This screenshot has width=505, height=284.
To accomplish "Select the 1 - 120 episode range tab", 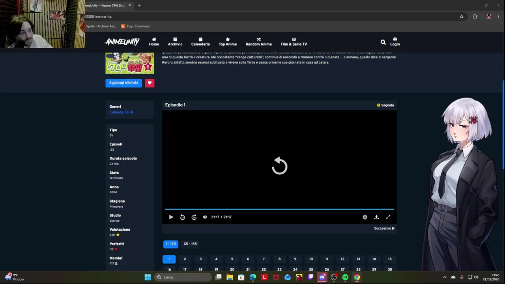I will tap(170, 244).
